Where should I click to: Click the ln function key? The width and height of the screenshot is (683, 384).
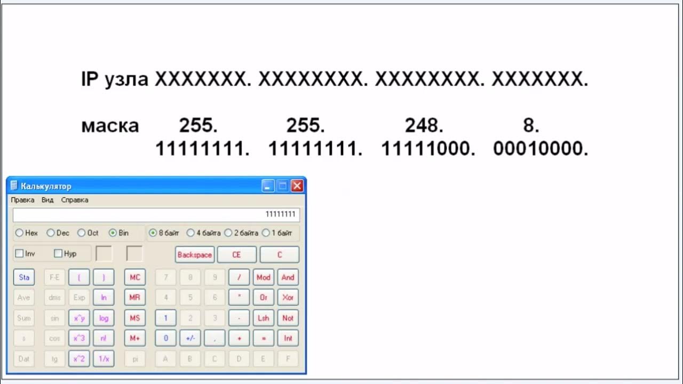pyautogui.click(x=104, y=298)
